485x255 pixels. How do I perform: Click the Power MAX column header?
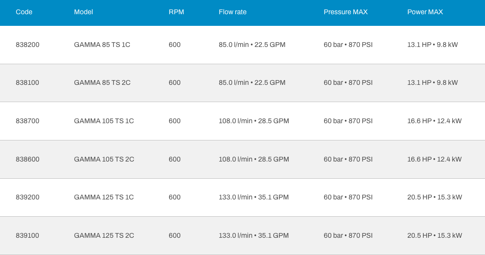click(x=425, y=12)
